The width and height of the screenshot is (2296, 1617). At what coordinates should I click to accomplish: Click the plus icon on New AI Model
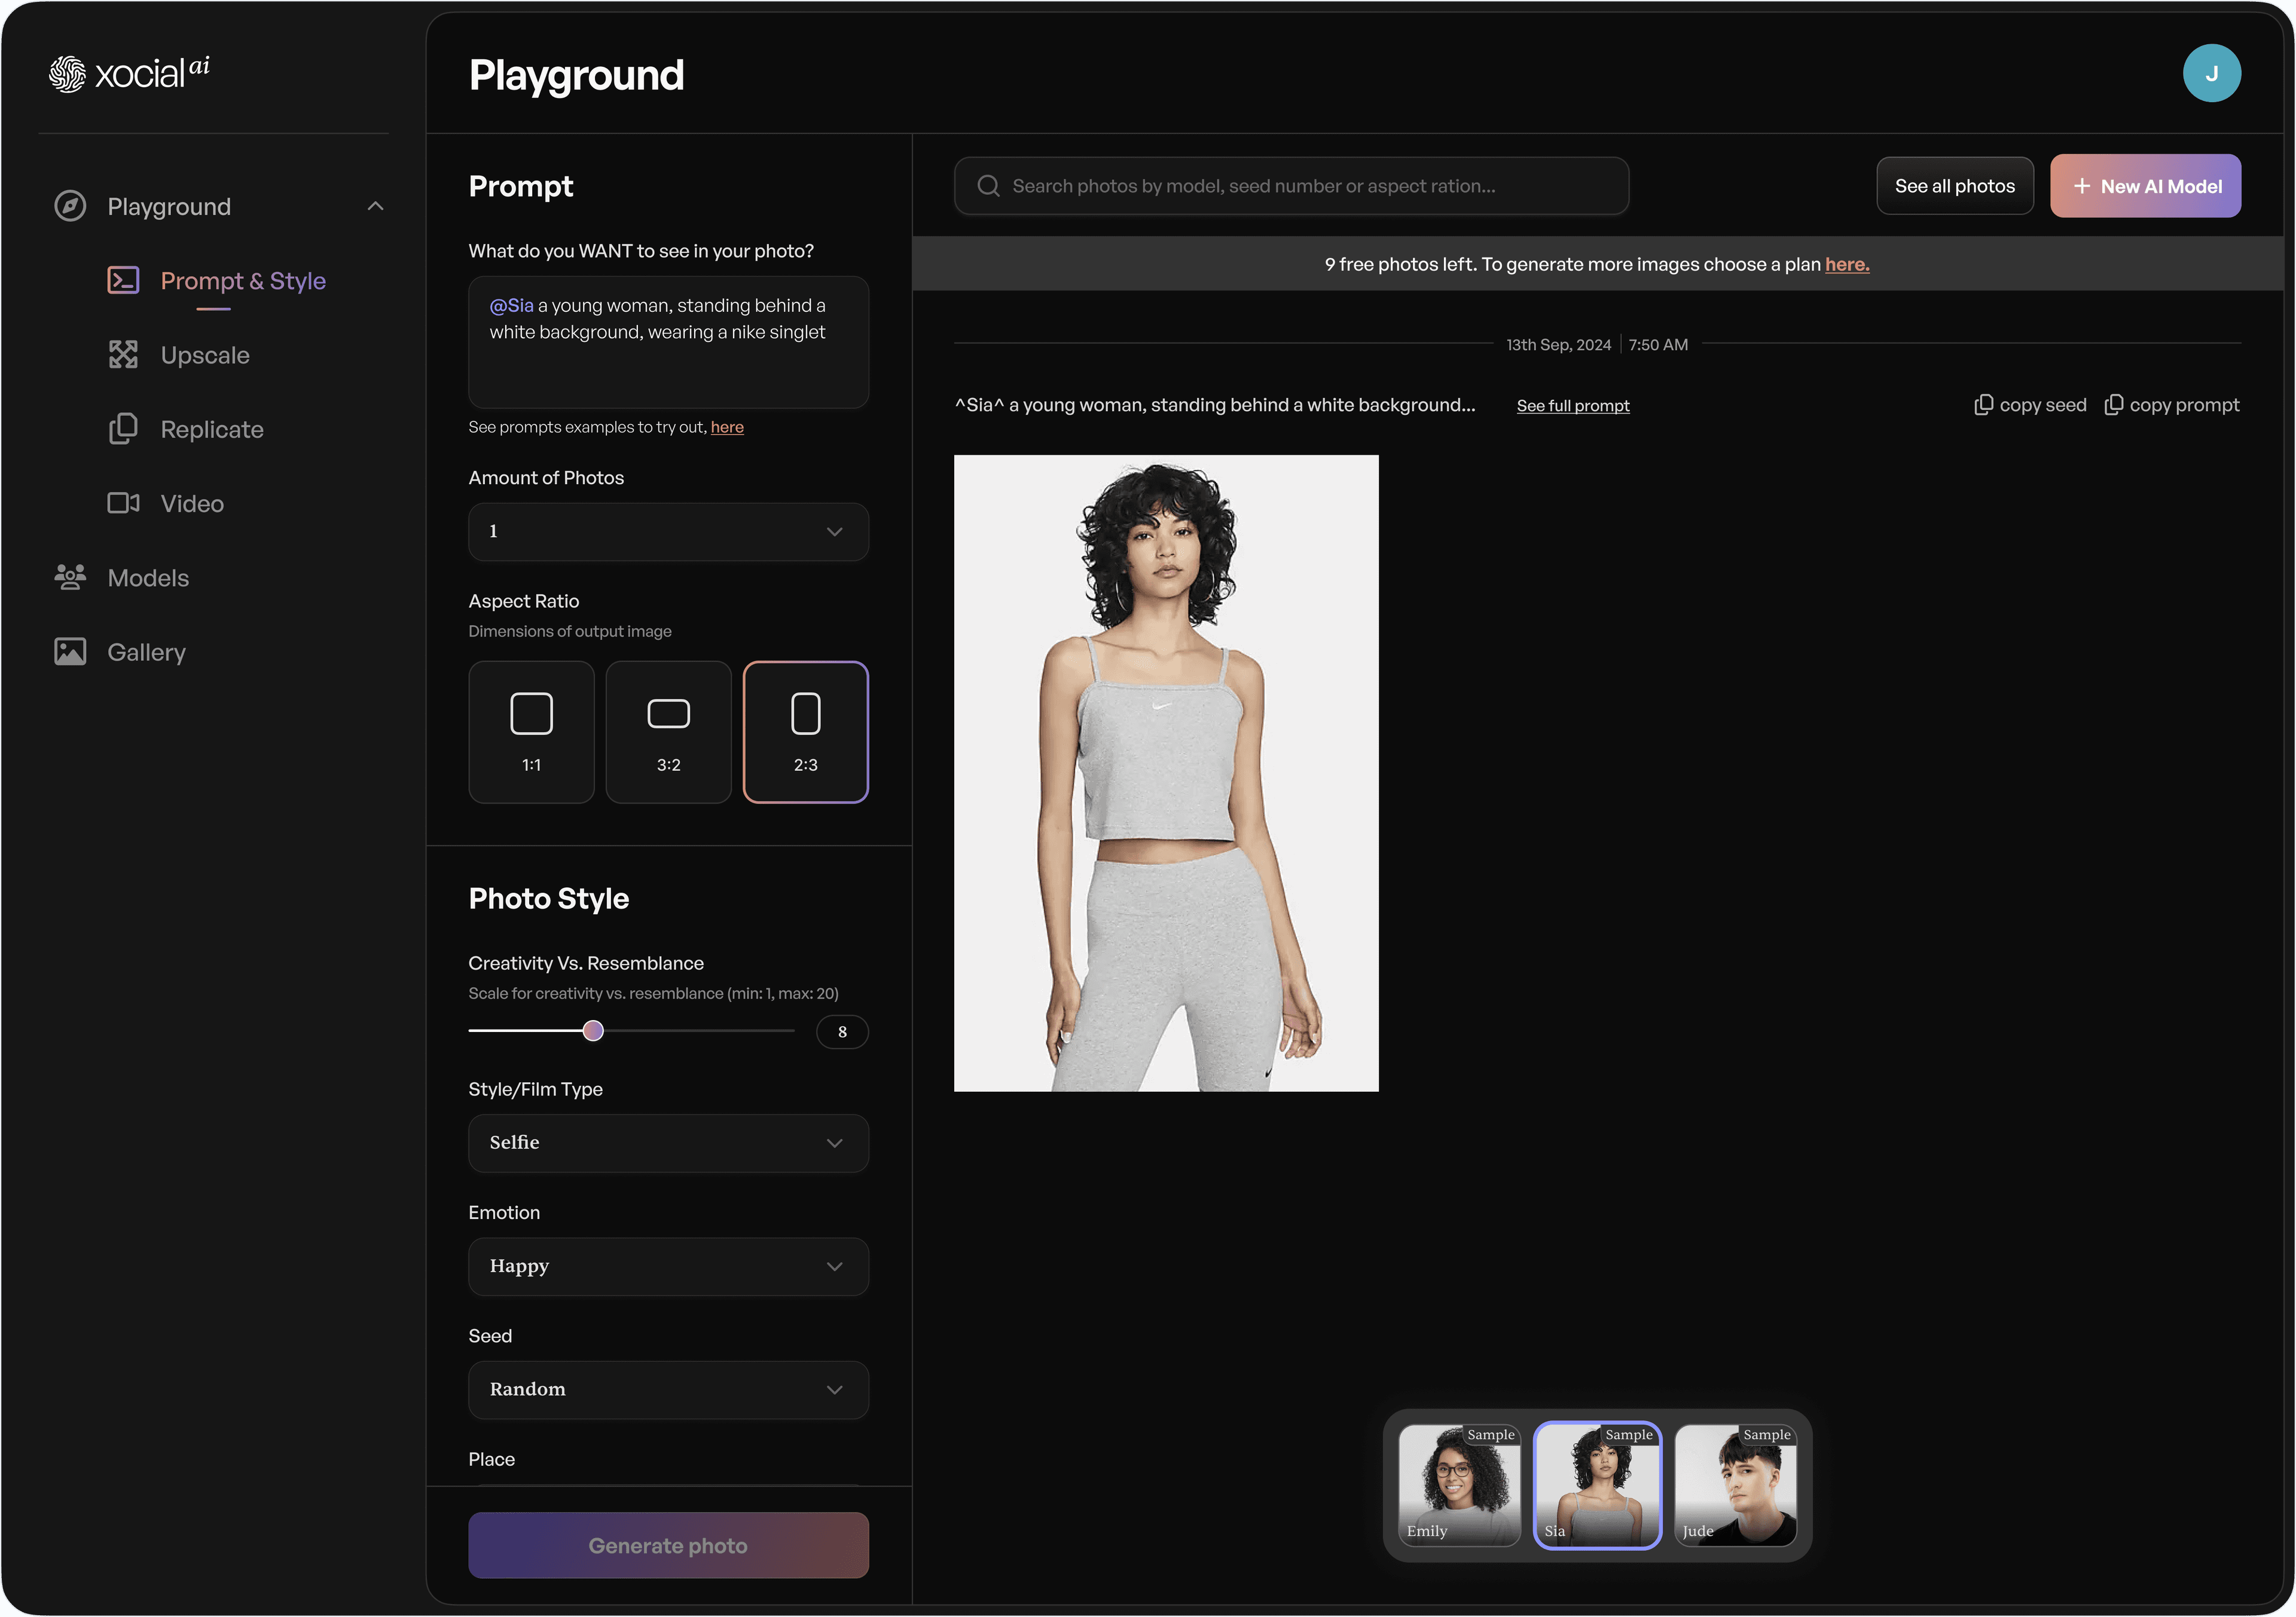click(2081, 186)
